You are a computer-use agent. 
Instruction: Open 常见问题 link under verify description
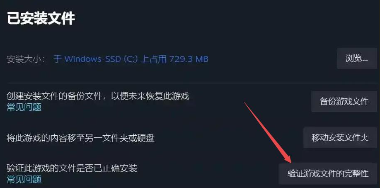click(24, 180)
